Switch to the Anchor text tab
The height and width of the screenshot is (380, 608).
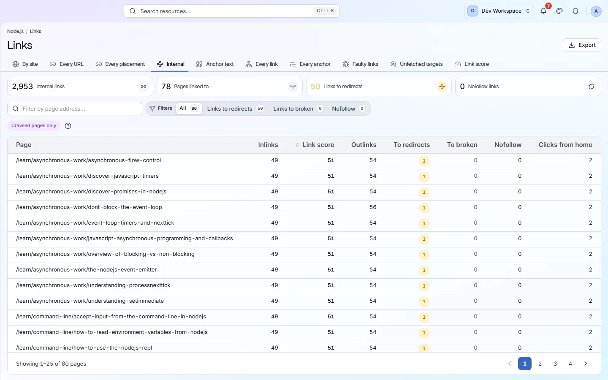(x=215, y=64)
